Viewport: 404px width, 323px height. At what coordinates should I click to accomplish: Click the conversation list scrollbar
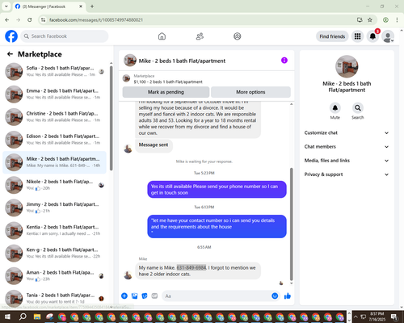tap(111, 117)
